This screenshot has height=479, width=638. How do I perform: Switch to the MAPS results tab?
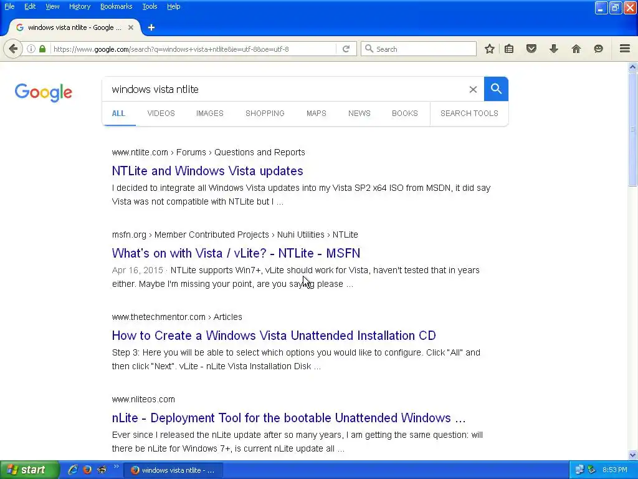[x=317, y=114]
